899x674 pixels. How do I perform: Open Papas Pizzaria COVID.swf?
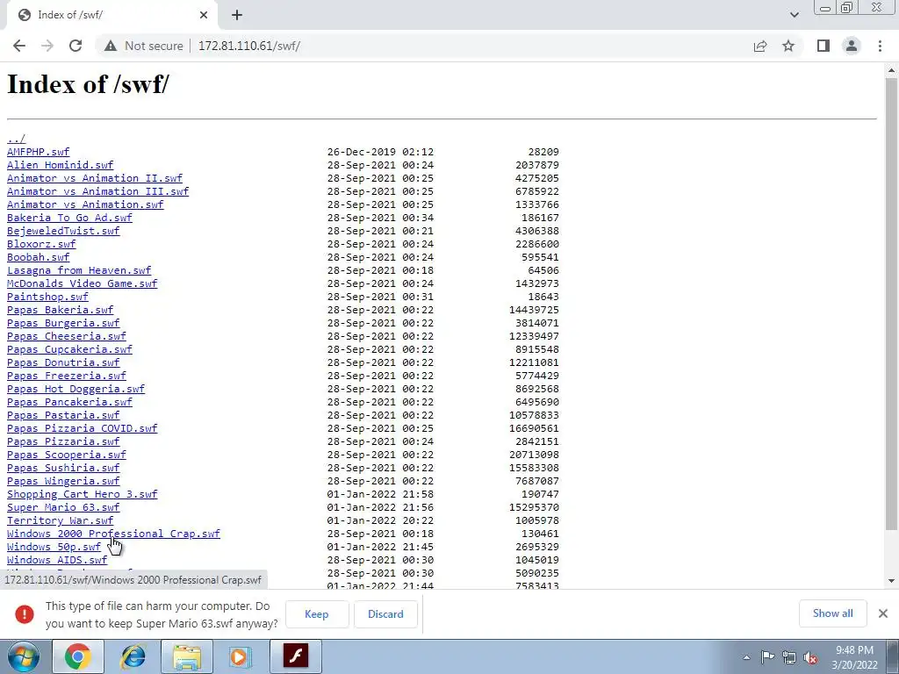pyautogui.click(x=82, y=428)
